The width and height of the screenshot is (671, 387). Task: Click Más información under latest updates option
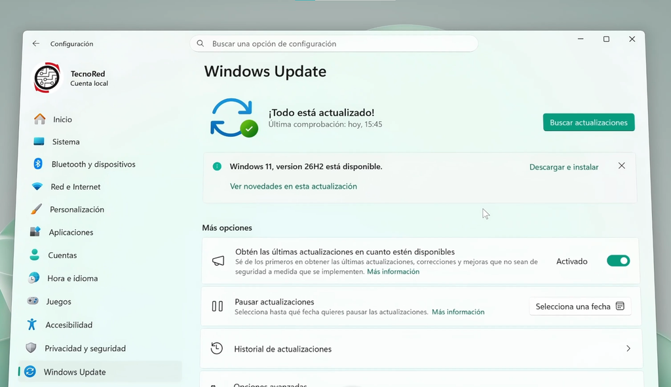click(393, 272)
